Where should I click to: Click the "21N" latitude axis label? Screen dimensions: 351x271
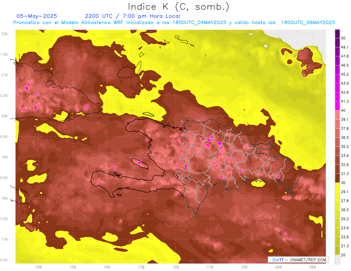[4, 75]
